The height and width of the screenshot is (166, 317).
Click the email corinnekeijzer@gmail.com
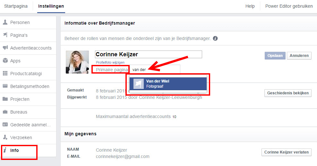click(x=123, y=156)
